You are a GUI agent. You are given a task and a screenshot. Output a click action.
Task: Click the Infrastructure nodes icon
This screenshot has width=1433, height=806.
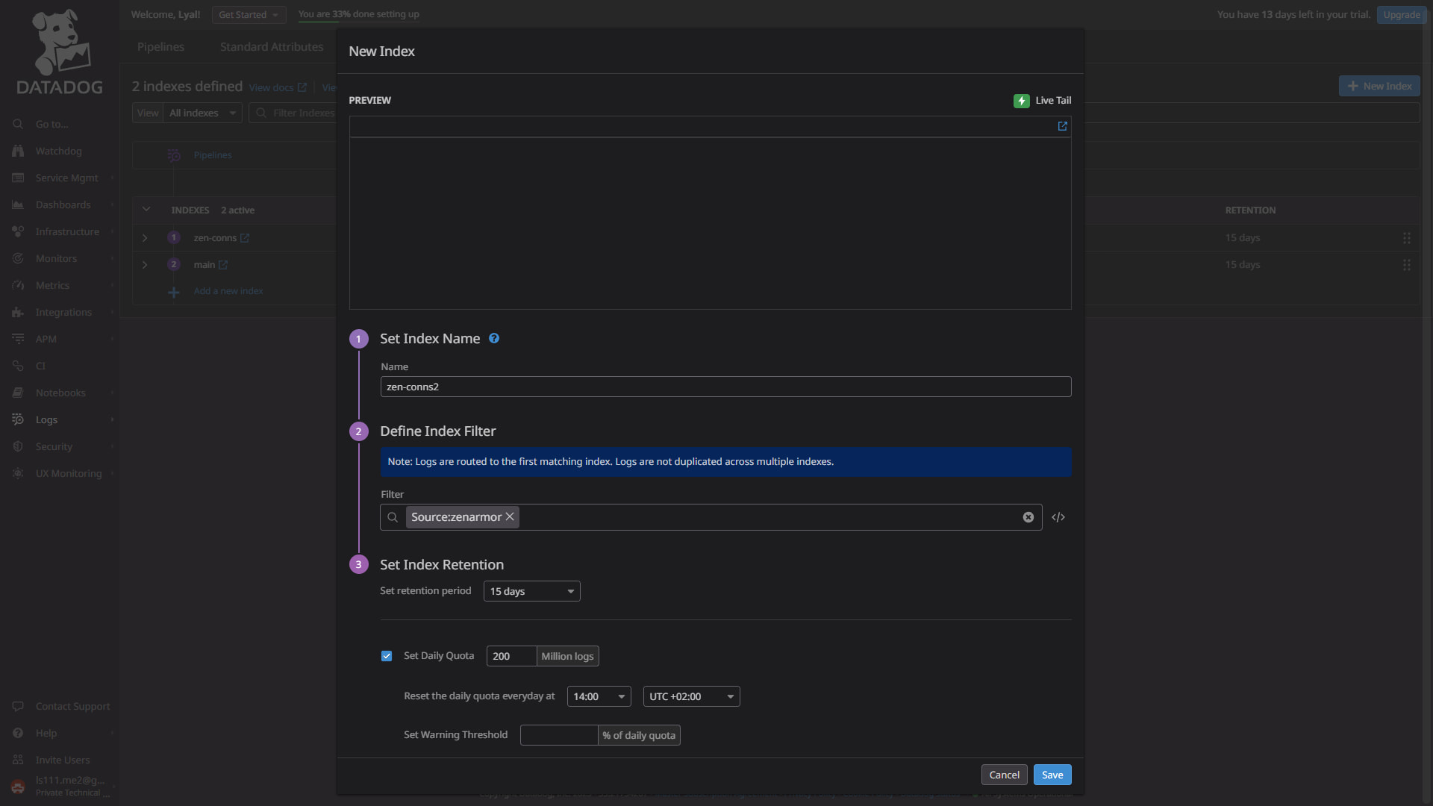click(x=18, y=231)
